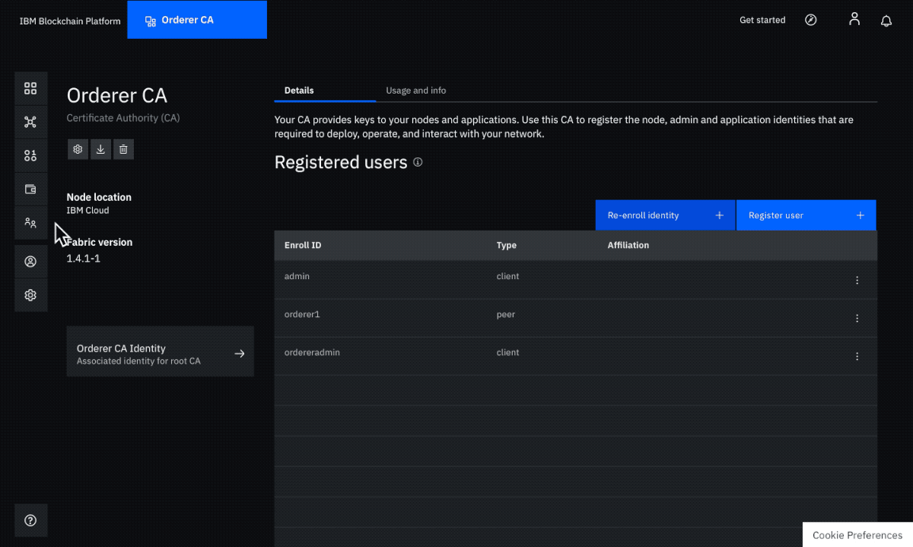
Task: Click the client type cell for ordereradmin
Action: tap(508, 353)
